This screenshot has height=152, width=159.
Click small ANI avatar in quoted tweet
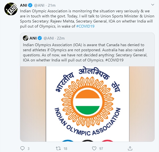pos(25,38)
